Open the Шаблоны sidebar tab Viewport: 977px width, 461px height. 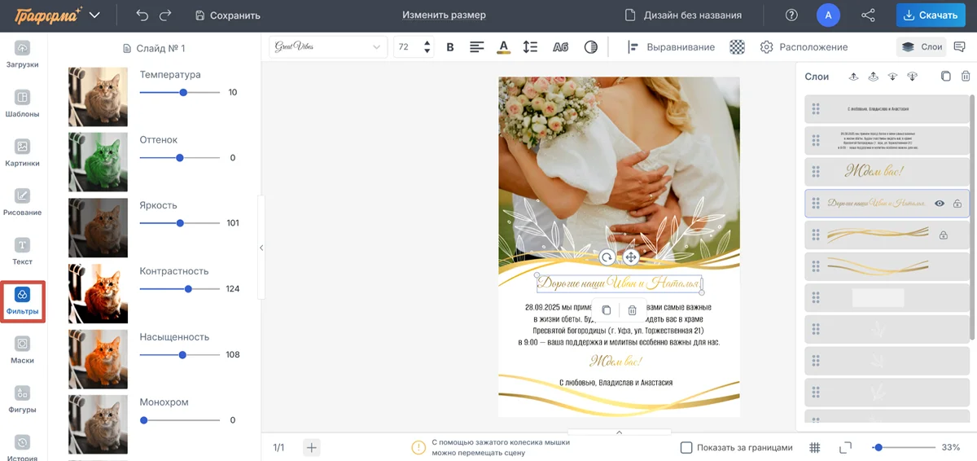click(x=23, y=104)
